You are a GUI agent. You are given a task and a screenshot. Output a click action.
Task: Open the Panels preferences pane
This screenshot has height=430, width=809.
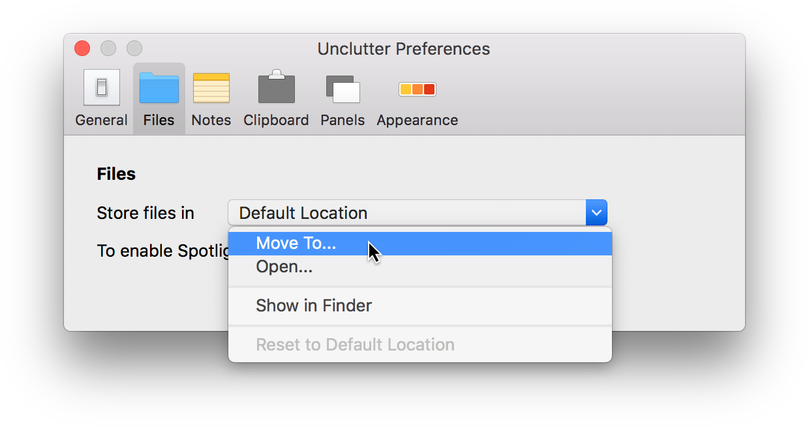(x=342, y=96)
